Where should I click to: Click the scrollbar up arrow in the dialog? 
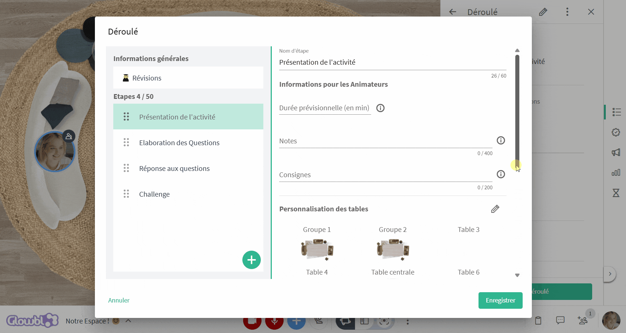point(517,50)
